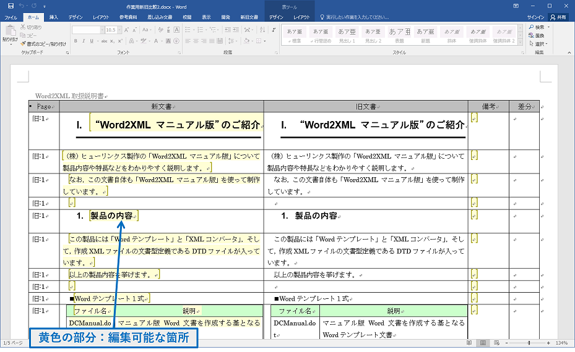Justify the paragraph text
Screen dimensions: 575x352
[x=212, y=41]
